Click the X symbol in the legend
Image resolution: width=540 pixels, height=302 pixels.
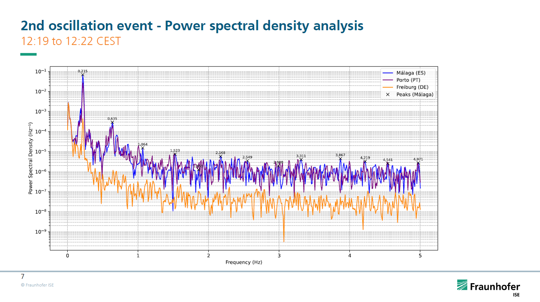(x=388, y=95)
